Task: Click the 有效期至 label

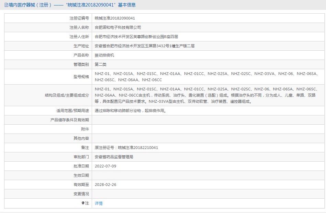Action: [x=81, y=185]
